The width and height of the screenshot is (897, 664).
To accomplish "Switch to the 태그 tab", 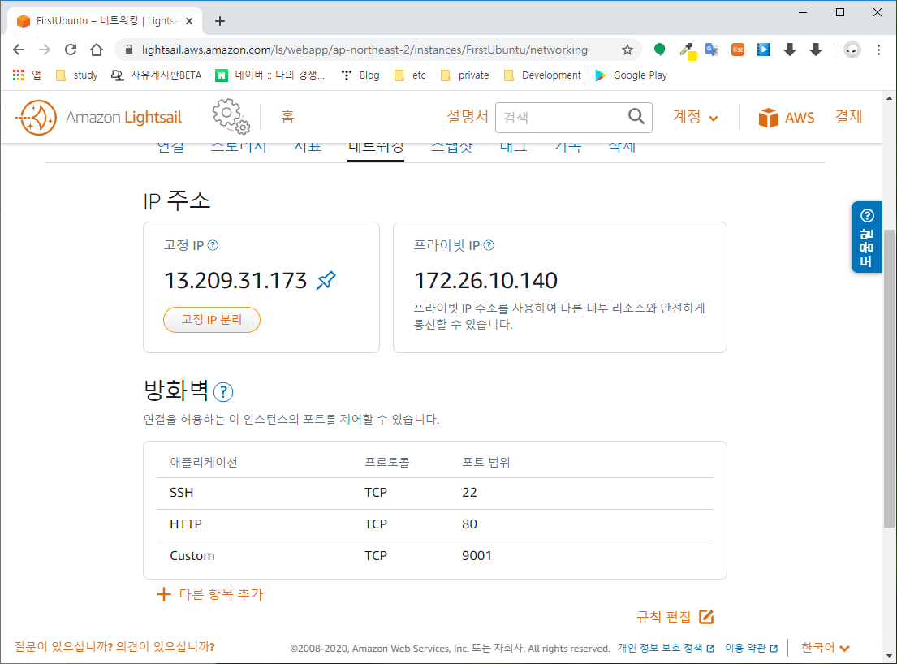I will tap(513, 146).
